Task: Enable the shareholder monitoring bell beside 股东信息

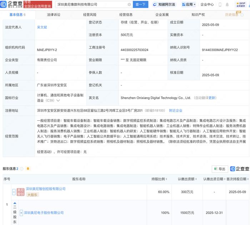Action: pyautogui.click(x=28, y=169)
